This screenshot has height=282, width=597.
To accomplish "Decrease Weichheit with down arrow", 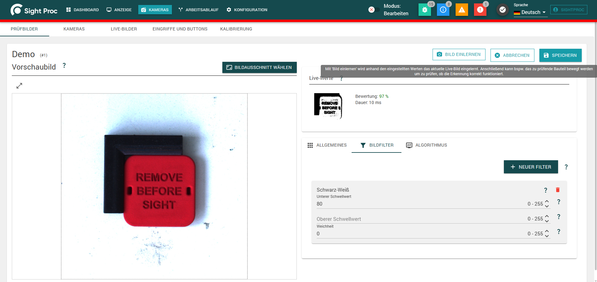I will point(547,236).
